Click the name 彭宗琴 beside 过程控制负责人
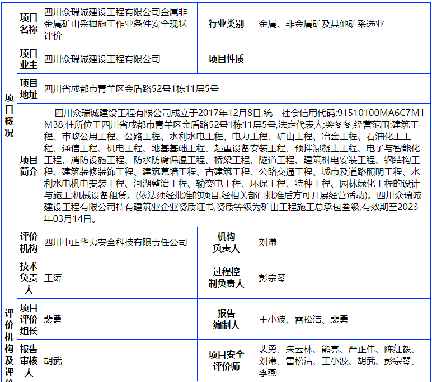 [x=272, y=278]
